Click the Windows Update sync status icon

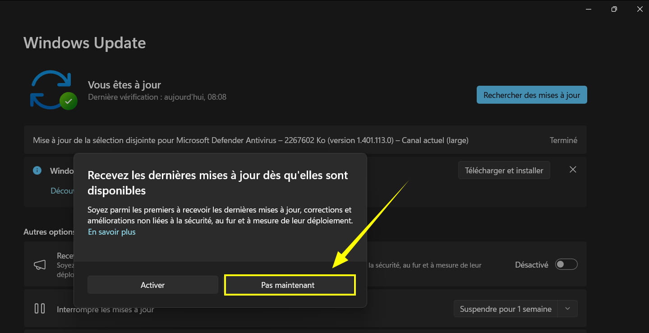[x=53, y=90]
